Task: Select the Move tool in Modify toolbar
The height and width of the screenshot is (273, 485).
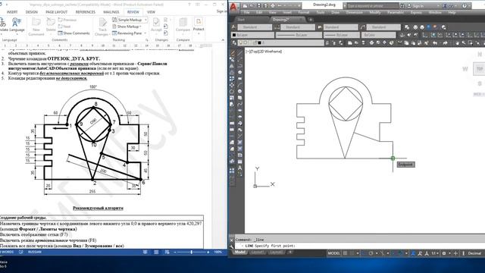Action: point(232,85)
